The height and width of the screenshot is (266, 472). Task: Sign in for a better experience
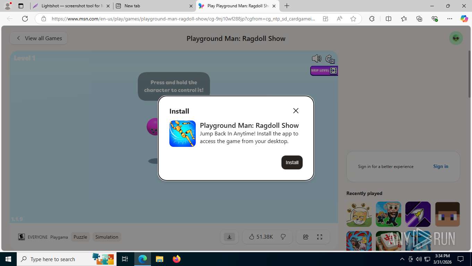click(441, 166)
